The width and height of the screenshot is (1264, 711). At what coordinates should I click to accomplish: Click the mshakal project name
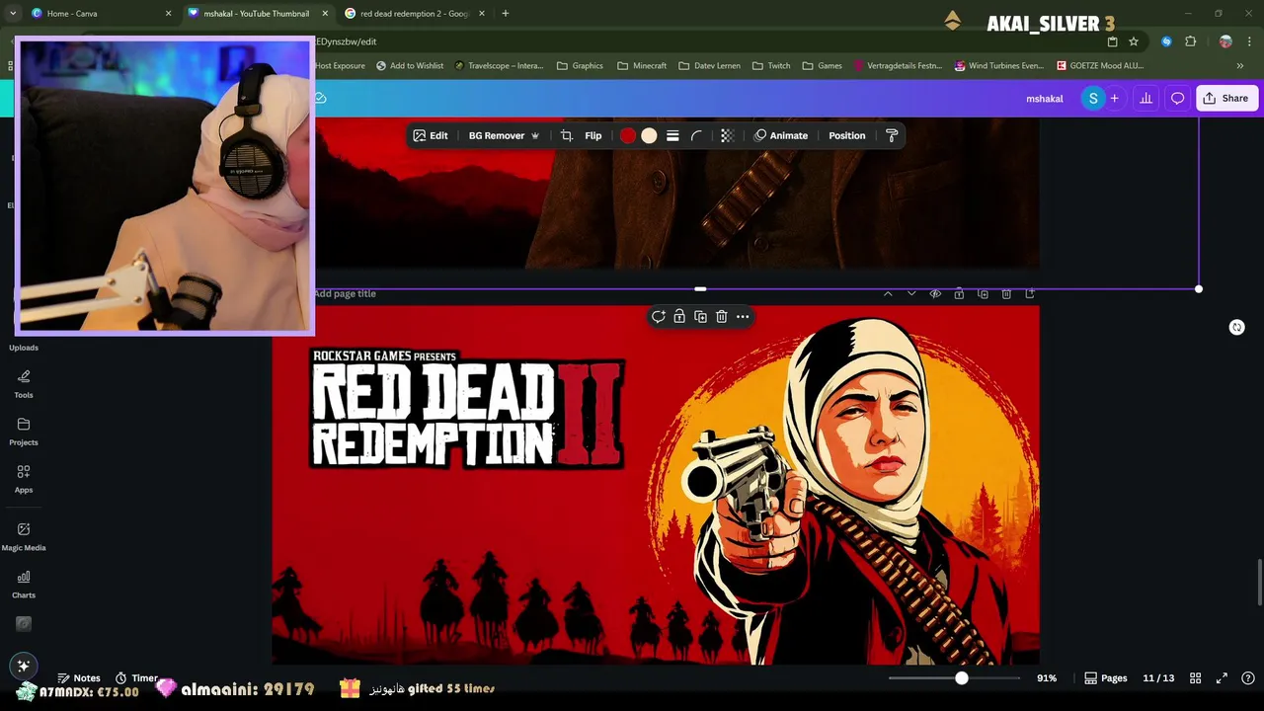pos(1044,99)
